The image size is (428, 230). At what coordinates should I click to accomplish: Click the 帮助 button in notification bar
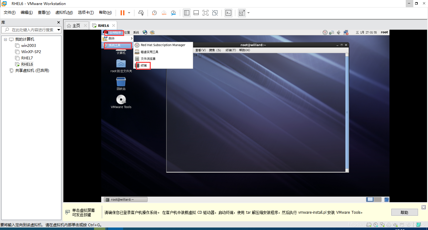(x=405, y=212)
